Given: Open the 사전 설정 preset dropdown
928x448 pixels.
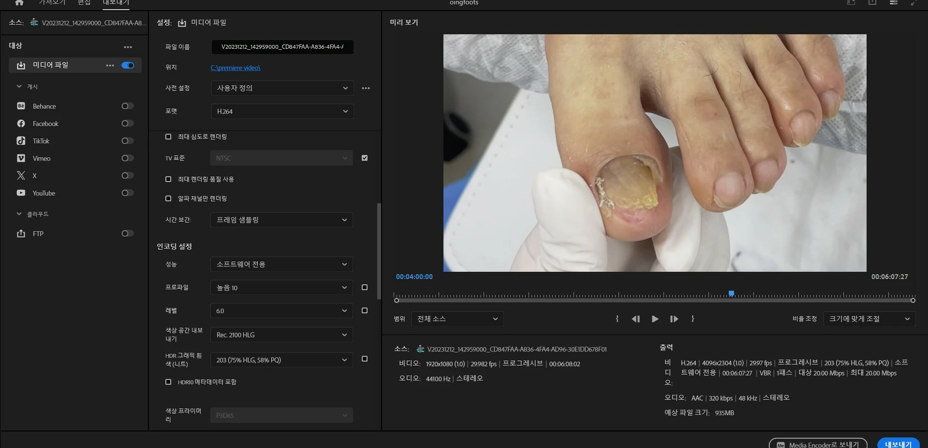Looking at the screenshot, I should 282,88.
